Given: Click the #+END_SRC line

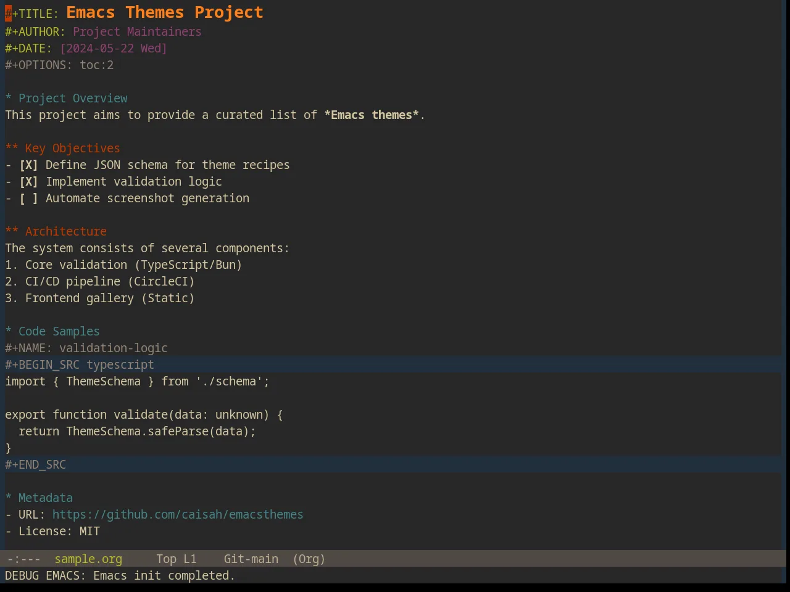Looking at the screenshot, I should [x=35, y=465].
